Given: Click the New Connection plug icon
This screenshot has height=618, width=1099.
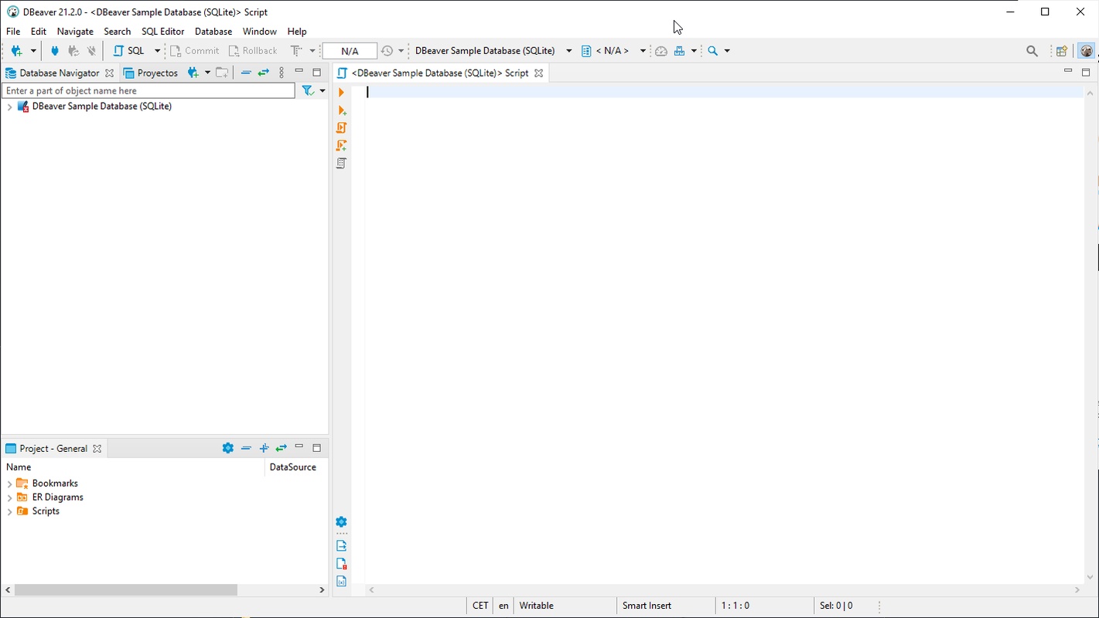Looking at the screenshot, I should [x=17, y=51].
